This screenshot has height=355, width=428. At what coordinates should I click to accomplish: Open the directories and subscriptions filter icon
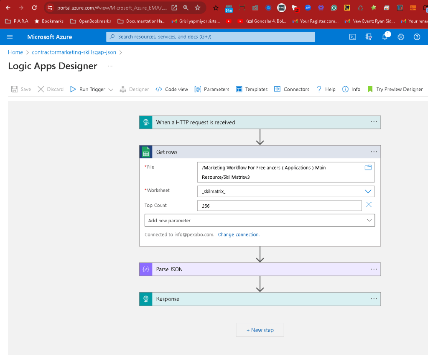click(369, 37)
